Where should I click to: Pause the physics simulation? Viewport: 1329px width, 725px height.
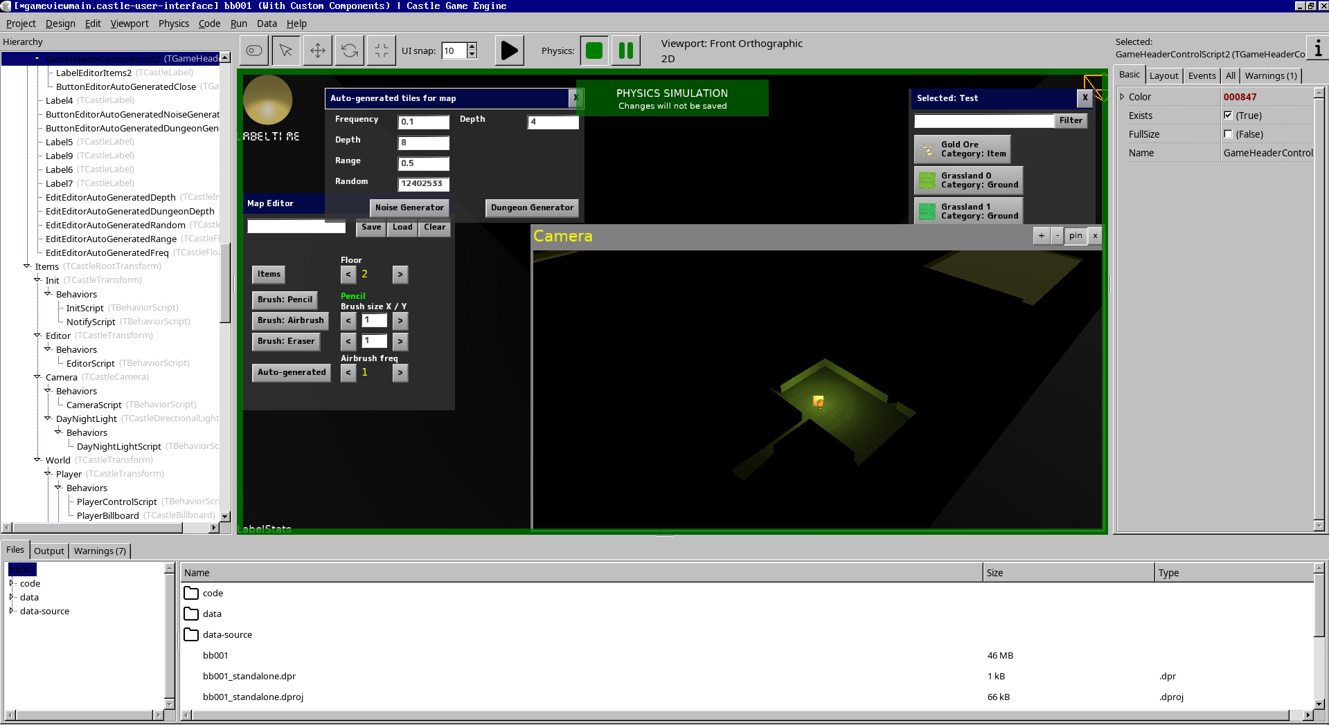click(x=626, y=51)
